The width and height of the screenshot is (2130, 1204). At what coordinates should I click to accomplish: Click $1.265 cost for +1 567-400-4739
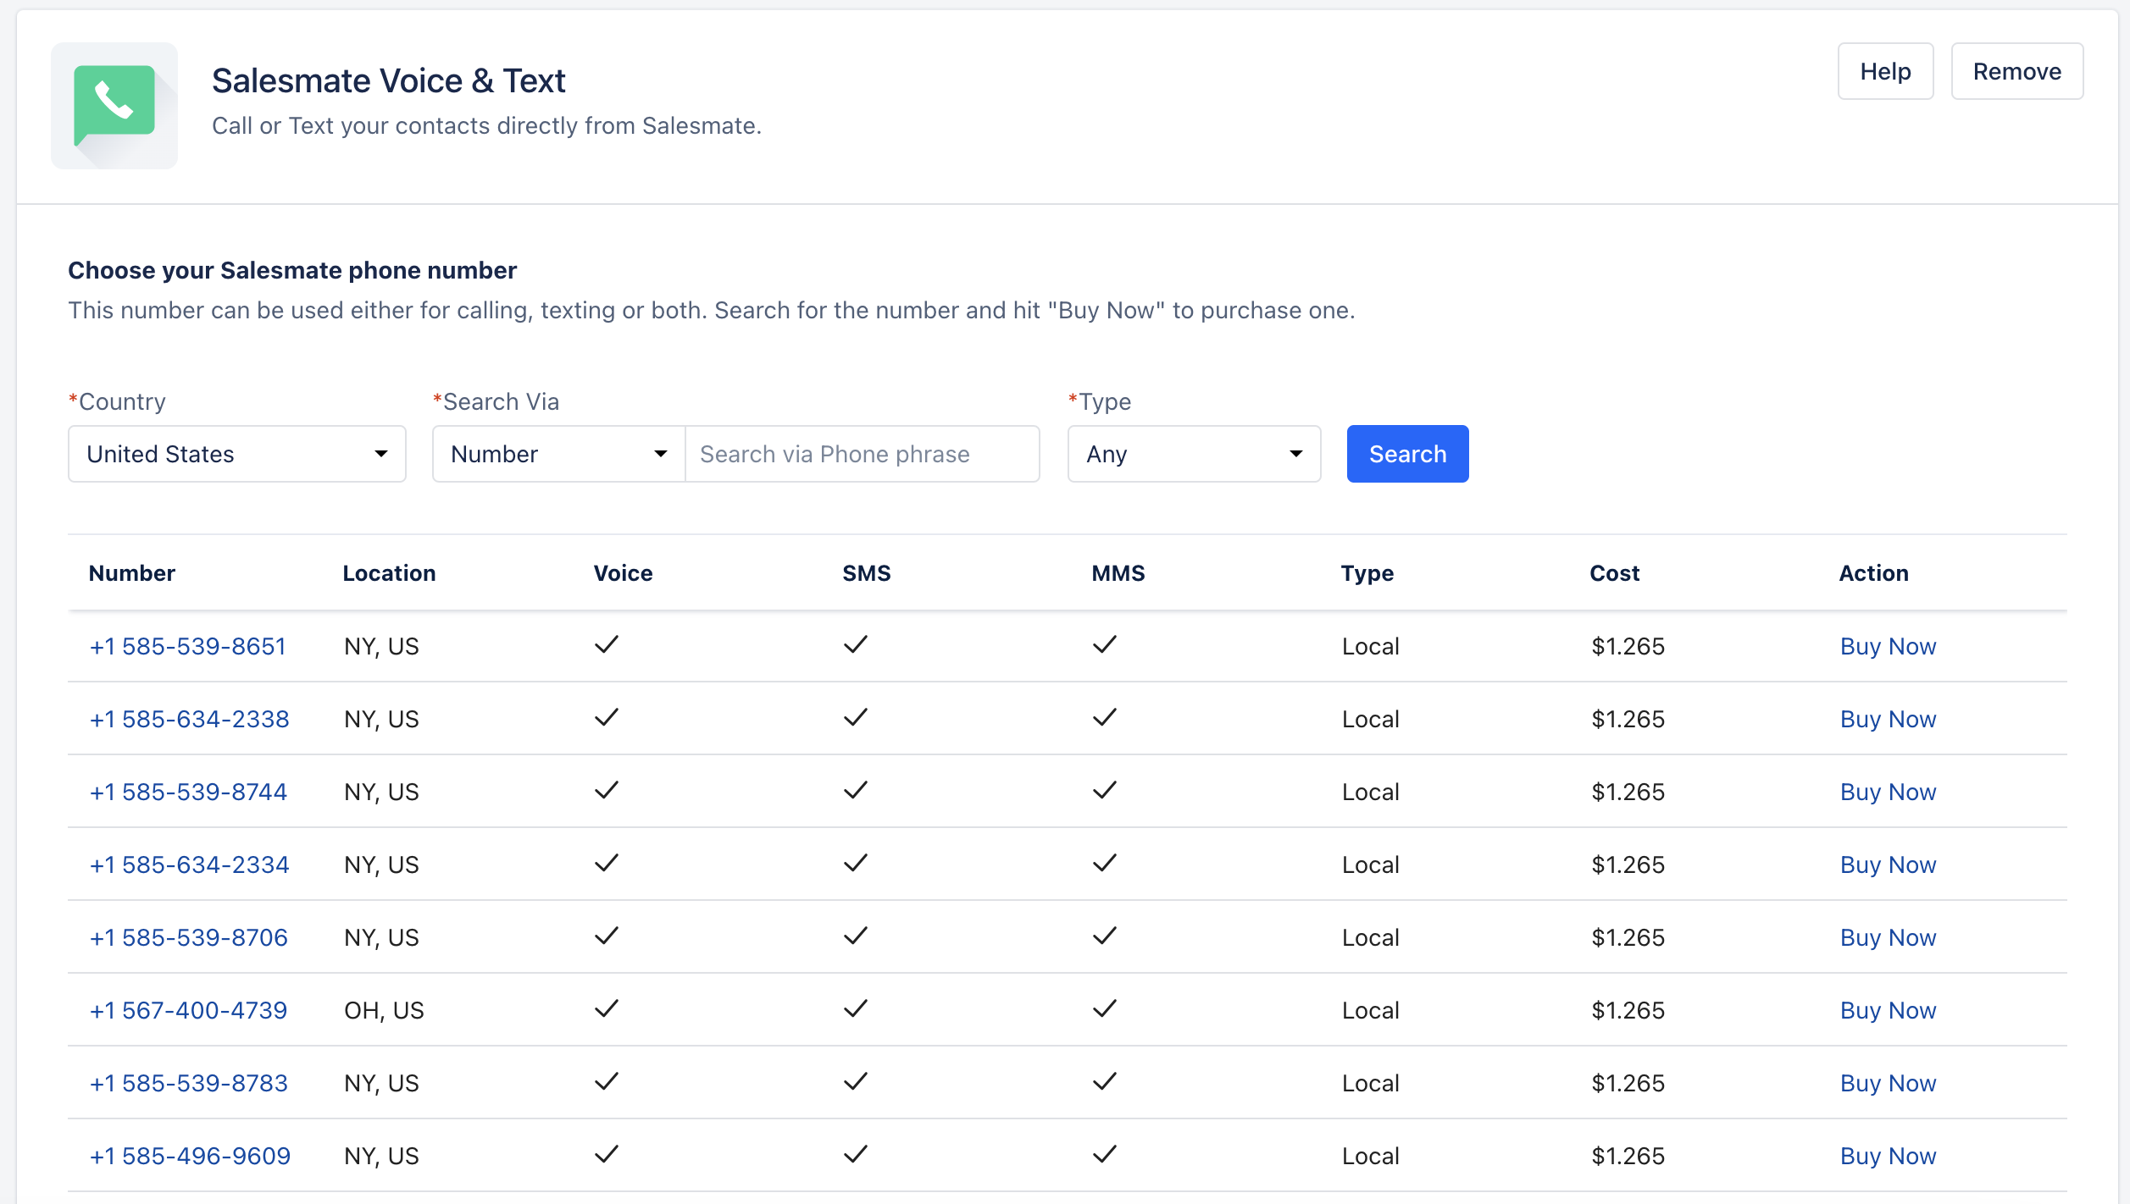(x=1628, y=1010)
